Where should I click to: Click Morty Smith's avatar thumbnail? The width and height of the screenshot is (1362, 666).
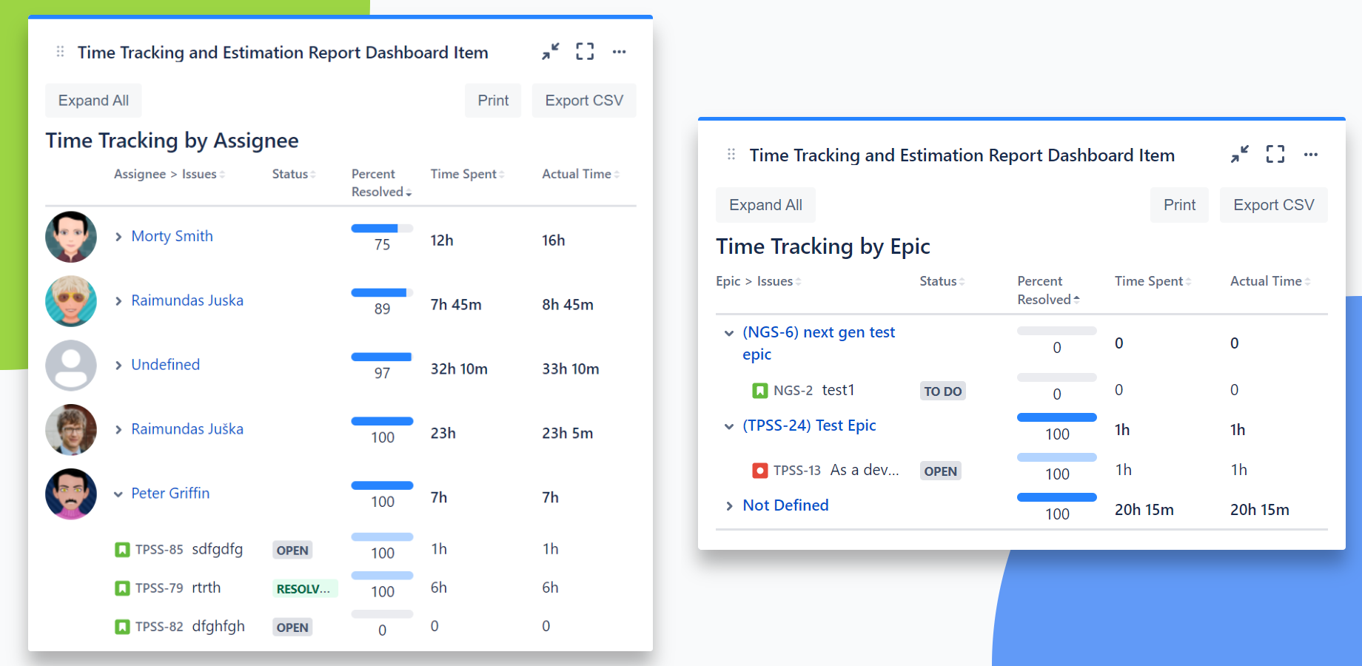71,237
